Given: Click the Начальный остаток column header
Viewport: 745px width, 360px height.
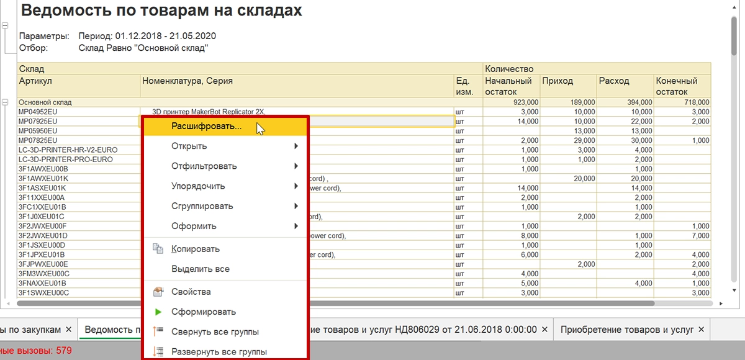Looking at the screenshot, I should [512, 86].
